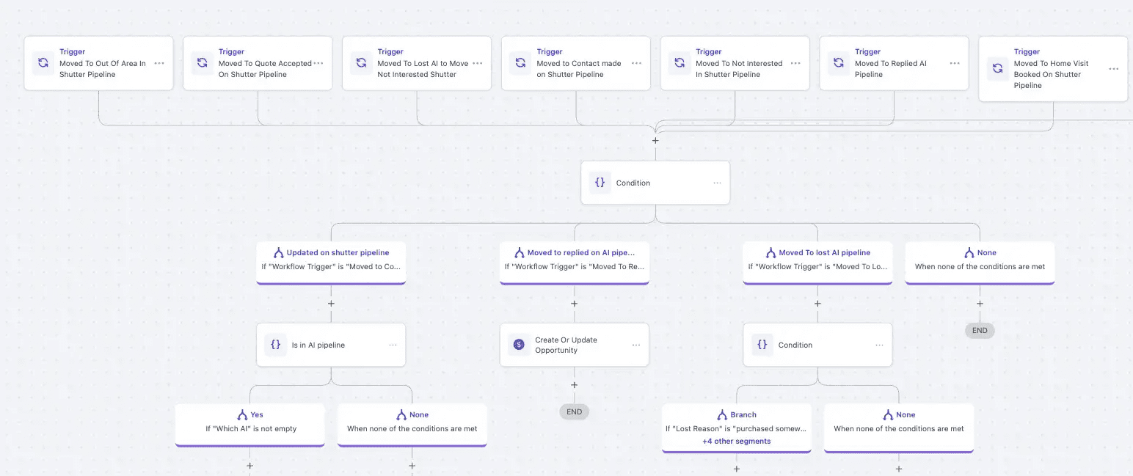Click the END marker under the None branch

click(980, 330)
